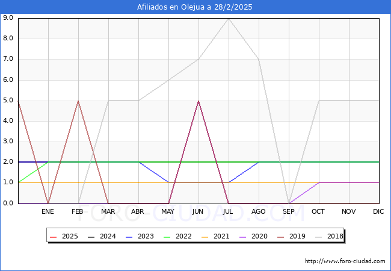Select the 2024 legend label
The image size is (391, 271).
(x=108, y=236)
